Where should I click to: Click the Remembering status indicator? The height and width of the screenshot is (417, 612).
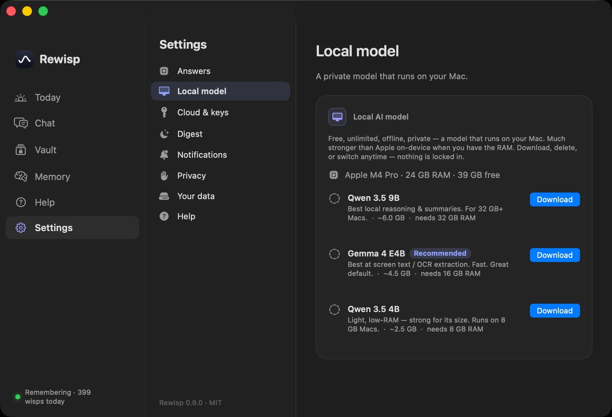coord(18,396)
